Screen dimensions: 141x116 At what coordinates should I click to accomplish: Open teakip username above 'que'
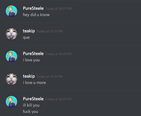point(29,31)
